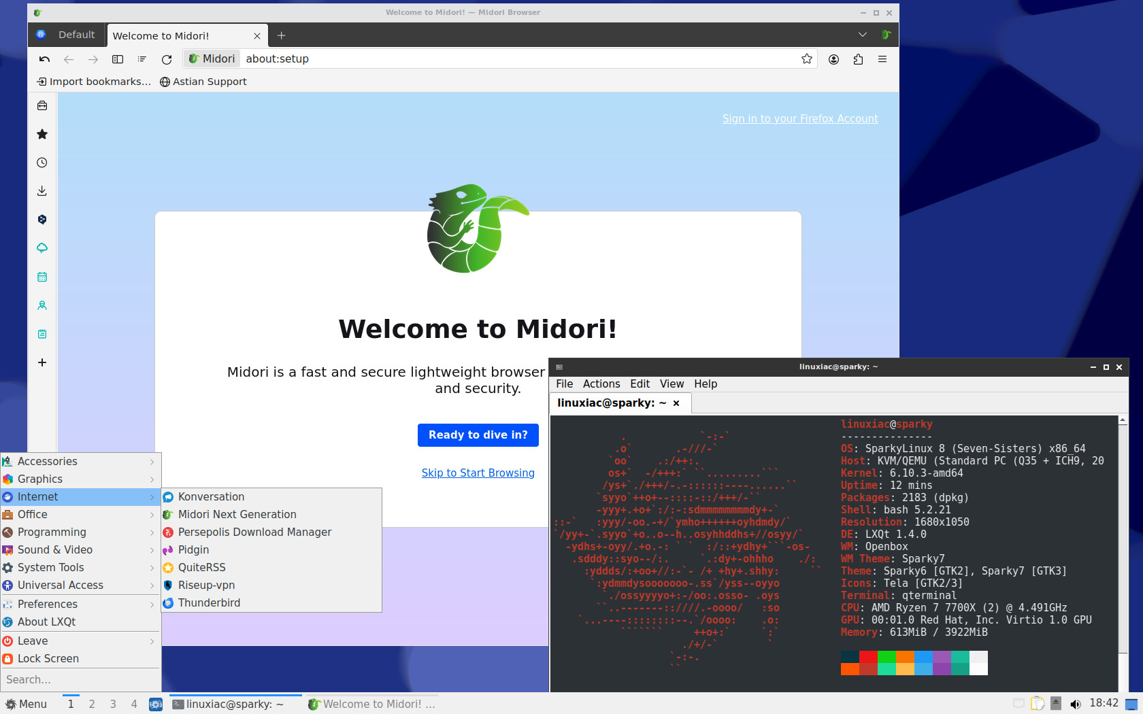Launch QuiteRSS from Internet submenu

point(271,568)
